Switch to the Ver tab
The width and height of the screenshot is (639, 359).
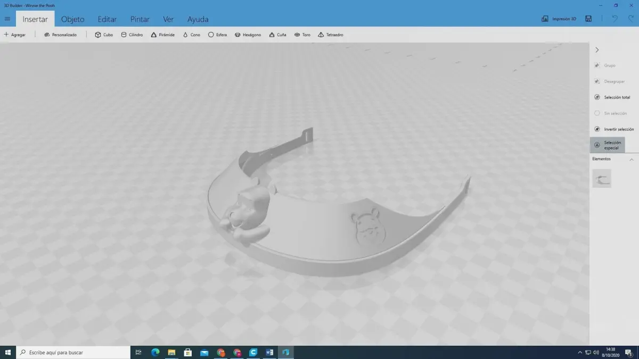pos(168,19)
